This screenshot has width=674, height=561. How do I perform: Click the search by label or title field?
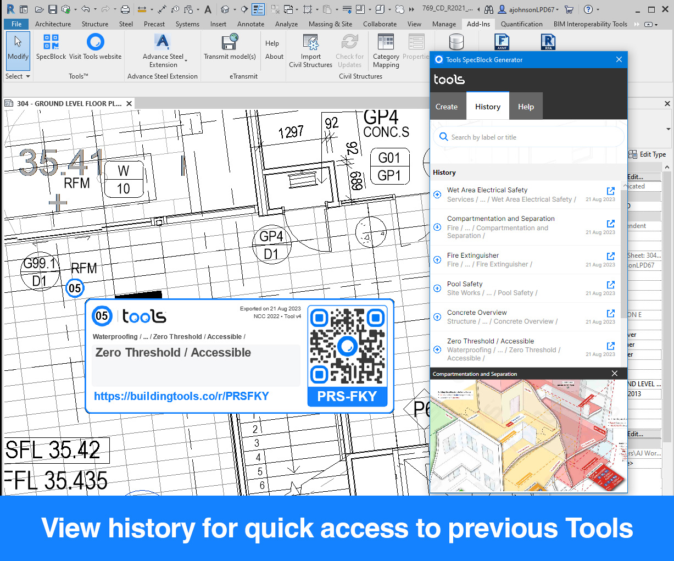pos(528,137)
